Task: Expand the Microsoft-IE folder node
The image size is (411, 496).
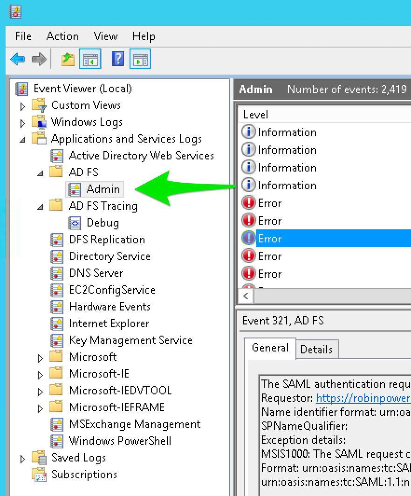Action: [40, 375]
